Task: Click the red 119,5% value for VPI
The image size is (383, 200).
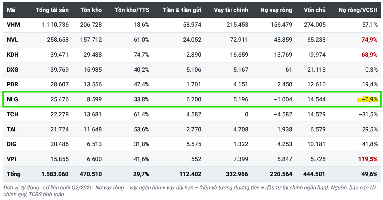Action: coord(368,159)
